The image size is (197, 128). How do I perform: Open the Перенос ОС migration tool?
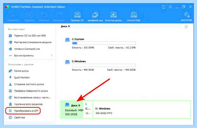tap(77, 17)
